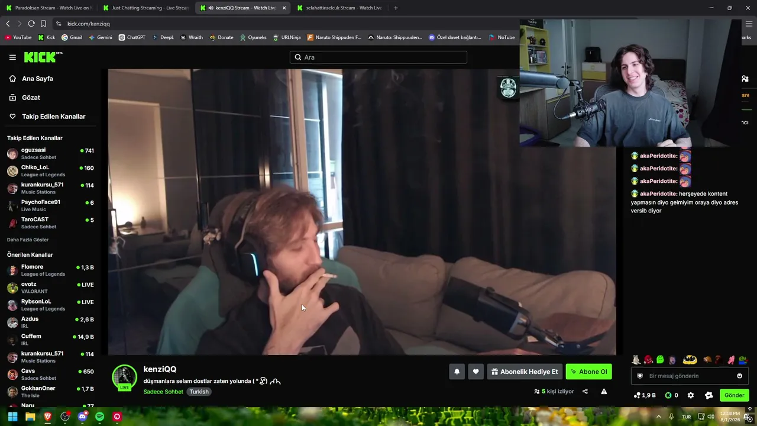This screenshot has width=757, height=426.
Task: Select the green blob emote in chat quick emotes
Action: coord(660,360)
